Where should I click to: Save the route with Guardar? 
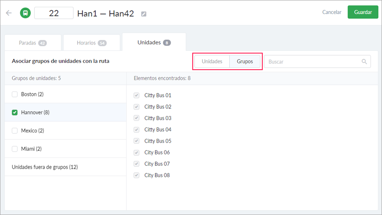point(363,12)
